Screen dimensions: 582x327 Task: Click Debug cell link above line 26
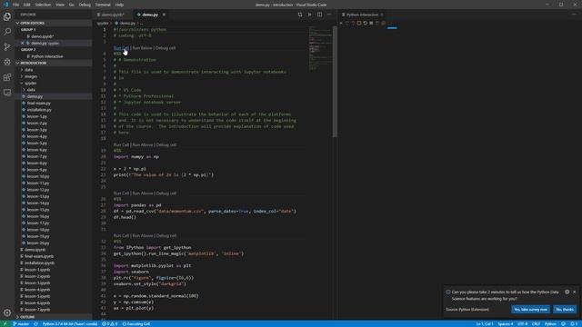coord(166,193)
